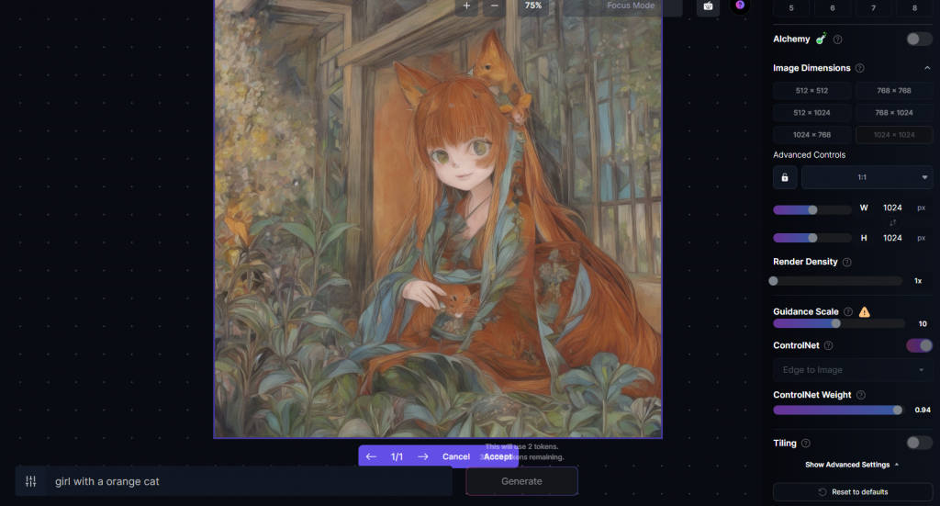Enable the Alchemy toggle
The height and width of the screenshot is (506, 940).
pos(918,39)
